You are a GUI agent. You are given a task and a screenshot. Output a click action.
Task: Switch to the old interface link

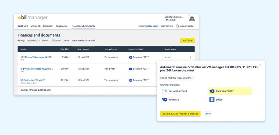[x=167, y=26]
